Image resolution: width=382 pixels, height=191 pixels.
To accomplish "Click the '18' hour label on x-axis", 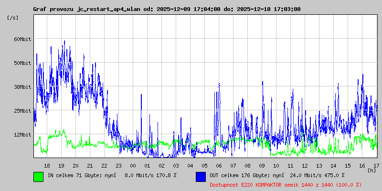I will tap(47, 166).
